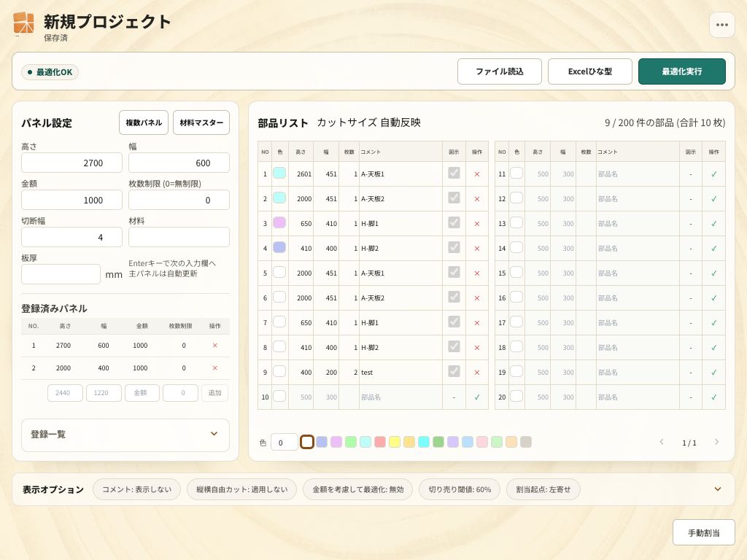Click the panel 高さ field showing 2700

pyautogui.click(x=71, y=163)
